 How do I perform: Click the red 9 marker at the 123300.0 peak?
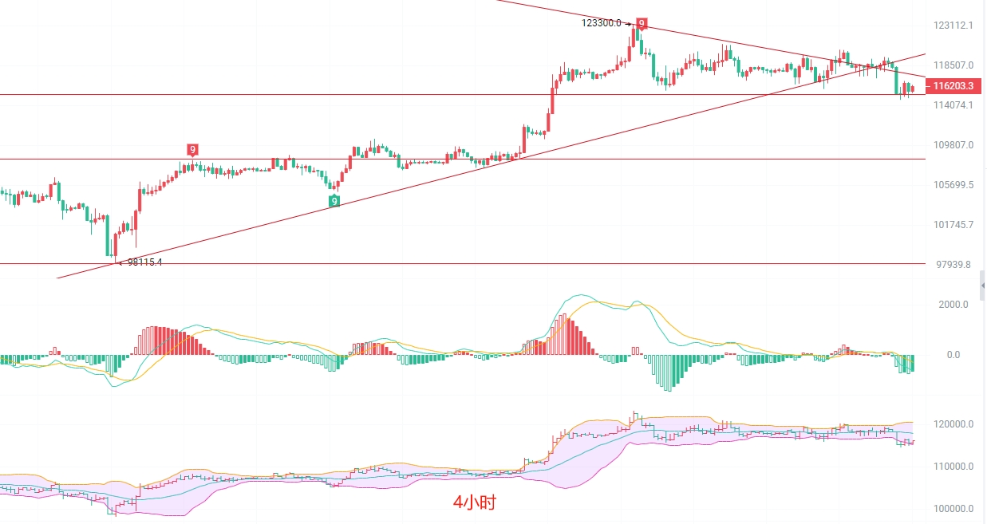tap(642, 23)
